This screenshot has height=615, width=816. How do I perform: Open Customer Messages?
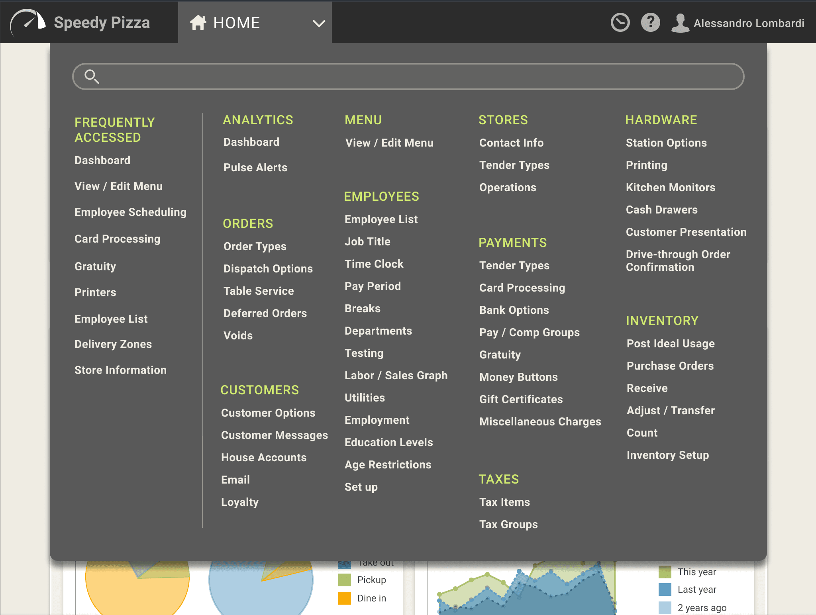[274, 435]
